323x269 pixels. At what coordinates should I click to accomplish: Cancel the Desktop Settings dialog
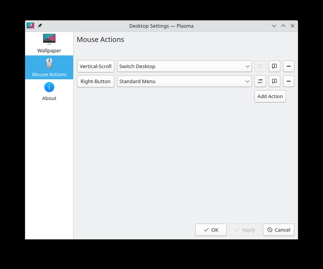point(279,230)
